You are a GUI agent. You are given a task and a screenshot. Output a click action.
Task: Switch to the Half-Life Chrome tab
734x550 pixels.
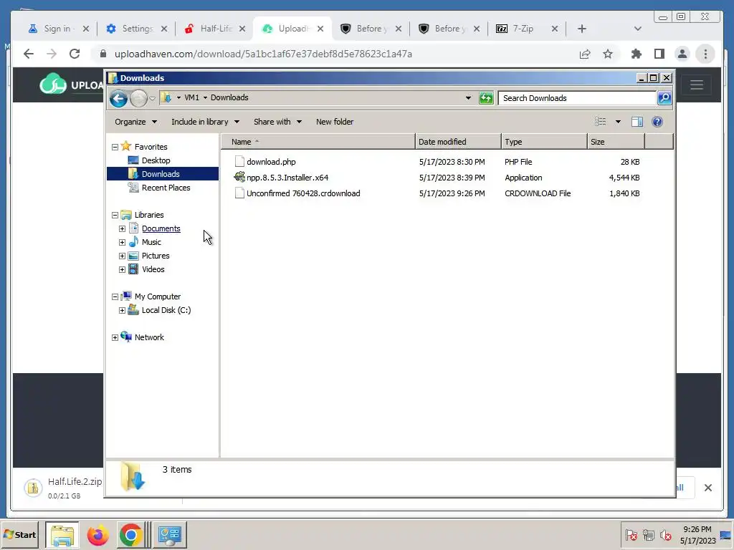tap(214, 29)
